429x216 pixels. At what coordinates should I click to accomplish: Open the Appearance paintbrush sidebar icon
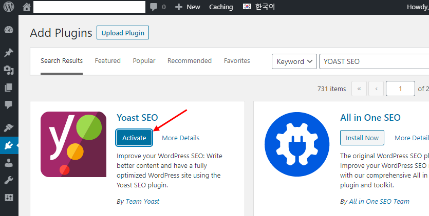pyautogui.click(x=9, y=127)
